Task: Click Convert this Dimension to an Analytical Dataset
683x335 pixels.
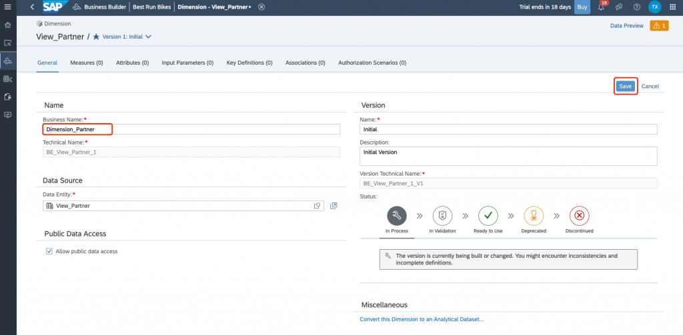Action: coord(422,319)
